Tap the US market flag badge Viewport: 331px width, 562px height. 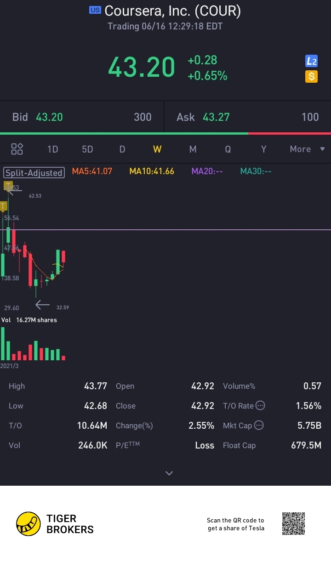pyautogui.click(x=95, y=10)
